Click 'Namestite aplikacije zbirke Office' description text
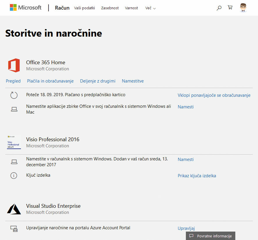The image size is (258, 240). 99,109
